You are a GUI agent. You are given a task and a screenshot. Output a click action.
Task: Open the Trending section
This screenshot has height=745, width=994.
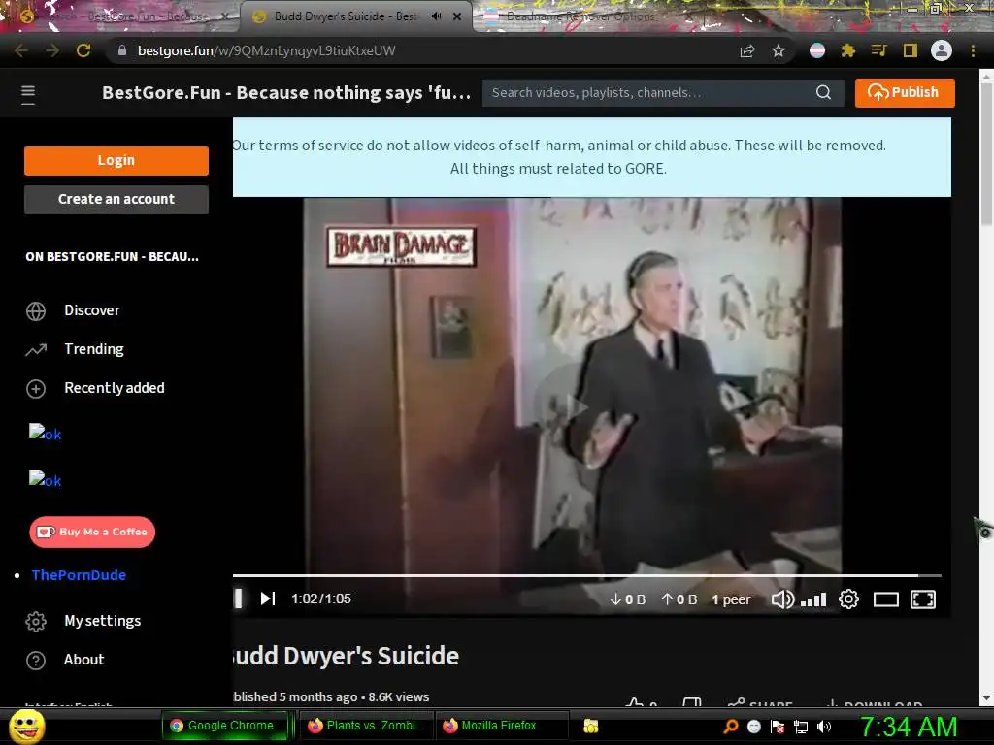[94, 349]
